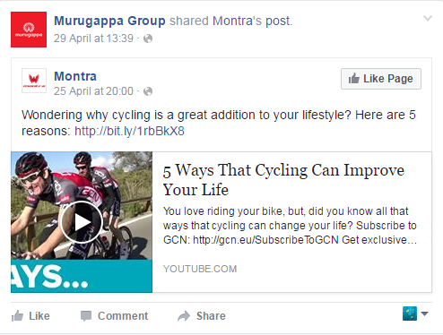This screenshot has width=443, height=335.
Task: Open the Murugappa Group page name link
Action: (x=109, y=21)
